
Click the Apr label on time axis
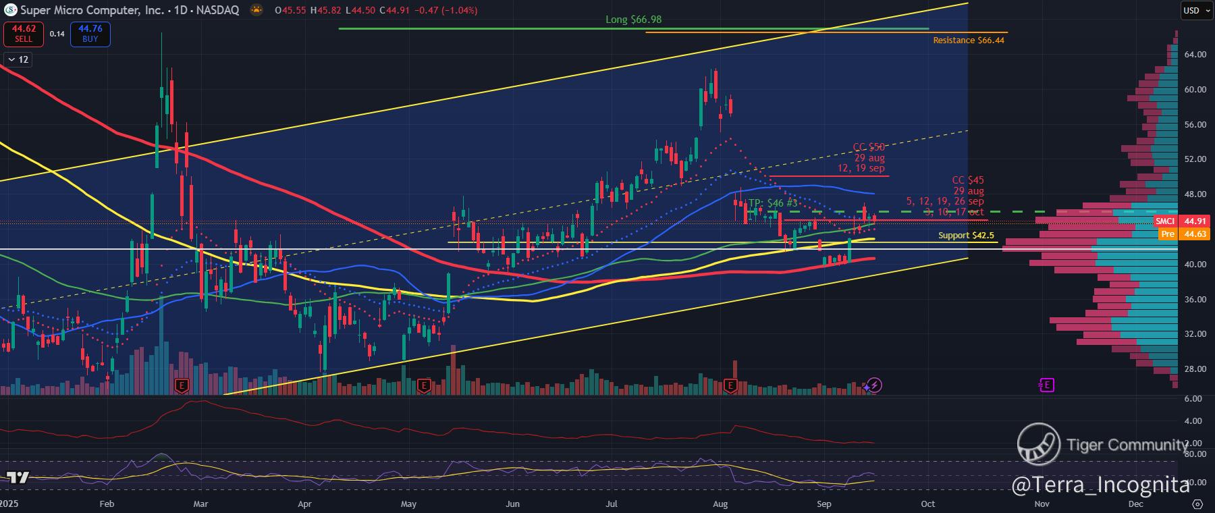(x=304, y=504)
